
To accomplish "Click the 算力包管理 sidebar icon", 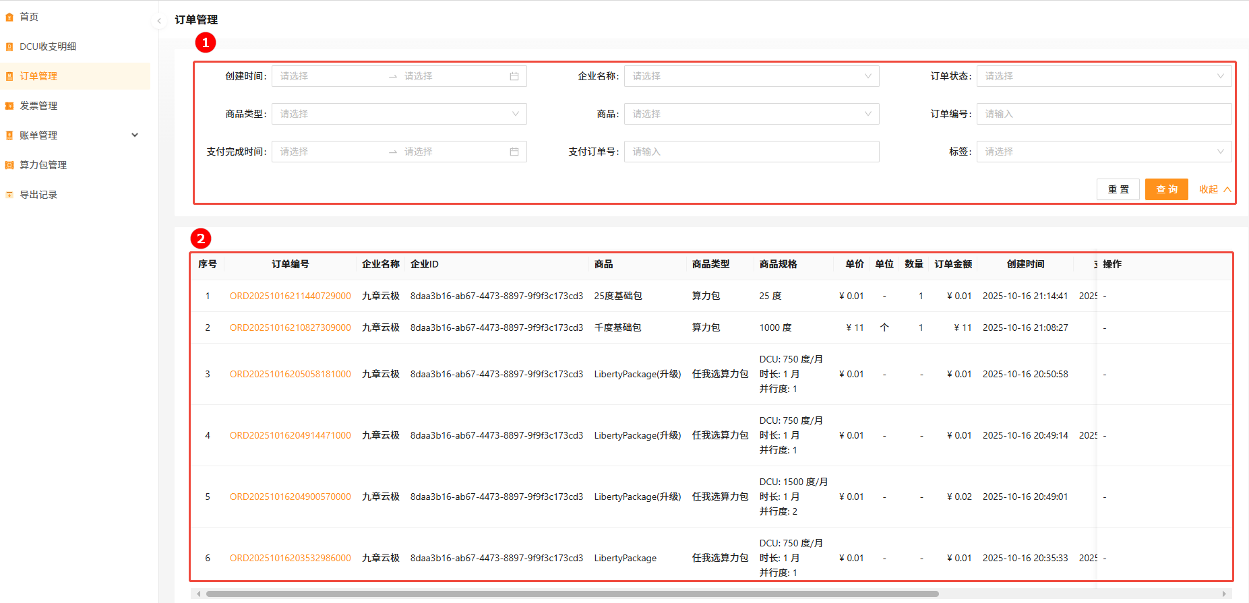I will 9,165.
